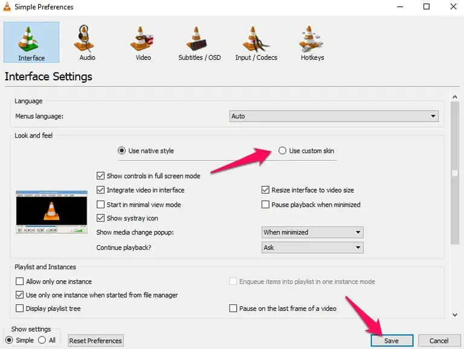Select the Simple show settings radio
Viewport: 464px width, 349px height.
9,340
